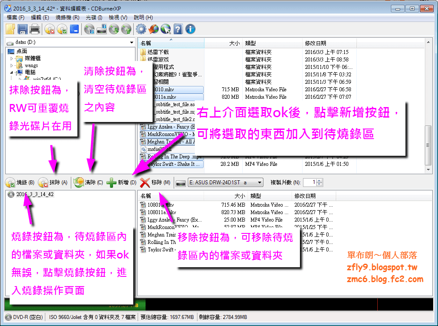Click the 移除 (M) remove button label
Screen dimensions: 438x326
(x=161, y=183)
